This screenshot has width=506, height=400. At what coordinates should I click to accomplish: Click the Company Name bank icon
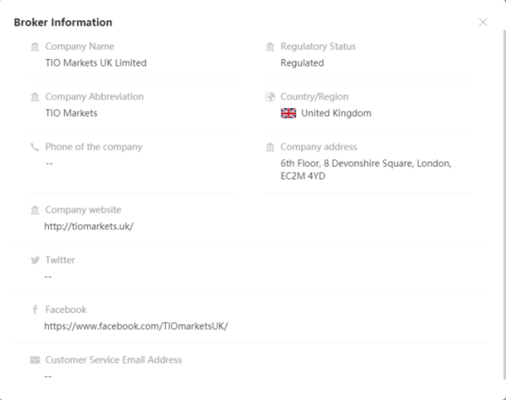tap(35, 47)
